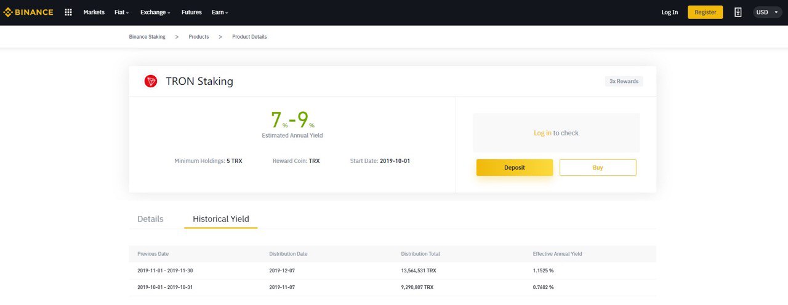
Task: Click the Log In link in header
Action: (x=670, y=12)
